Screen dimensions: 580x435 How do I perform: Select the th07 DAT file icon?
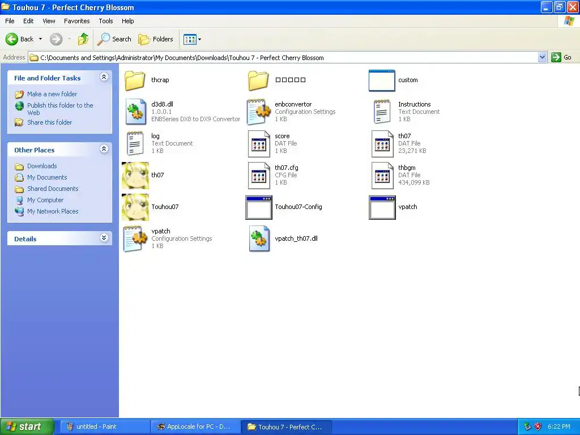pyautogui.click(x=382, y=143)
